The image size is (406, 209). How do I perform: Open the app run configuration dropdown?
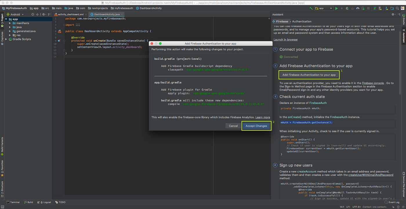tap(324, 8)
